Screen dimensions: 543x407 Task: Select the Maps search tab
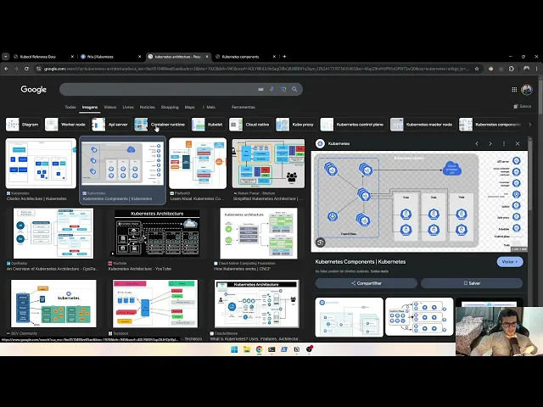[189, 108]
